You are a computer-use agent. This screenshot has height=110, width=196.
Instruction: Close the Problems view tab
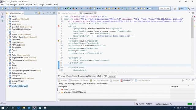pos(132,80)
